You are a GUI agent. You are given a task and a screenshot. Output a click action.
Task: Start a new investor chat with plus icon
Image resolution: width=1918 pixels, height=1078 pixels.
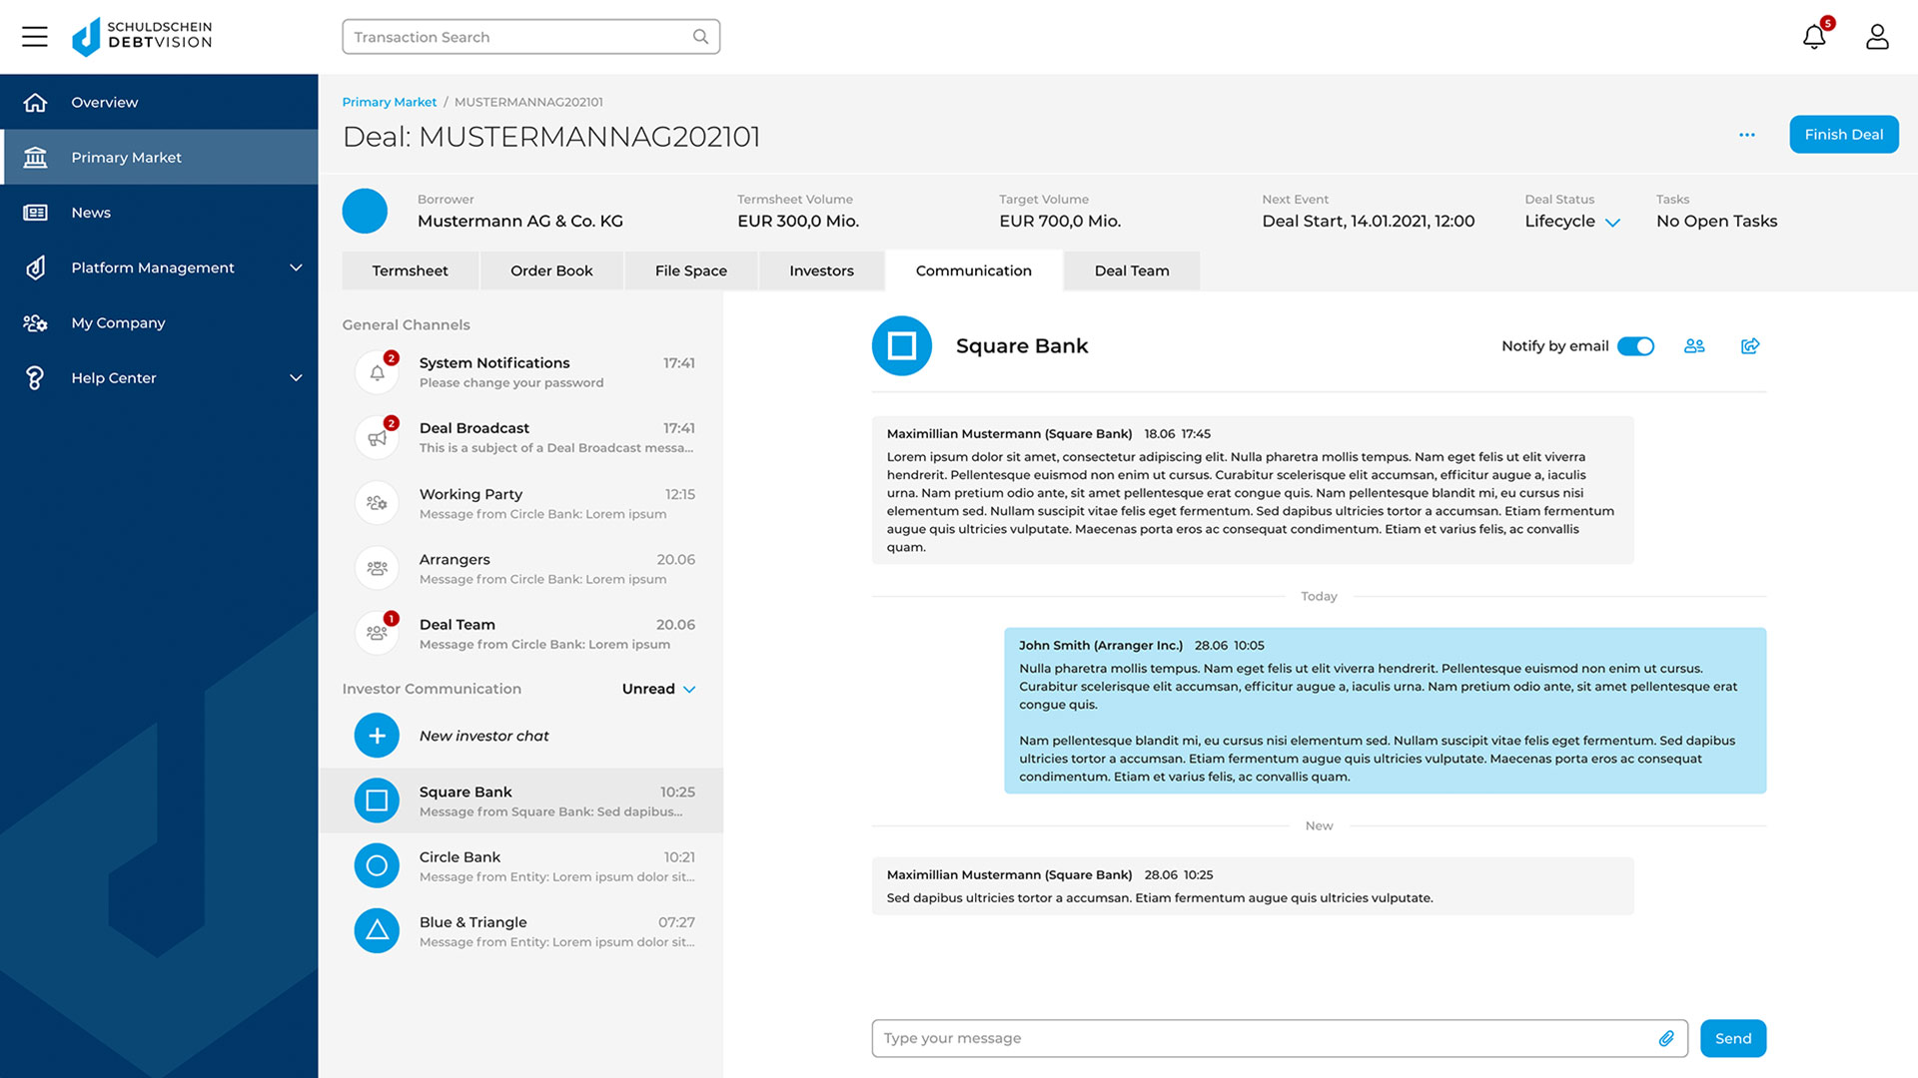click(x=377, y=736)
